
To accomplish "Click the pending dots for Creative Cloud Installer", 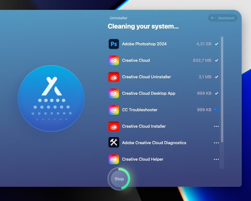I will click(216, 126).
